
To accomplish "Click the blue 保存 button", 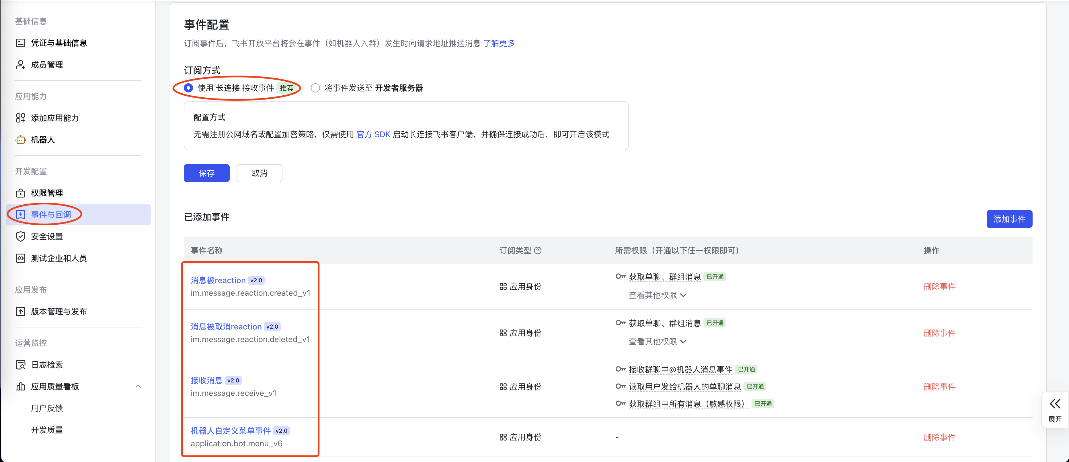I will [206, 173].
